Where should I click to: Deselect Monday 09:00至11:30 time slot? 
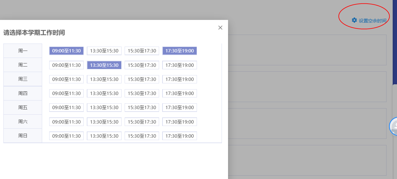tap(66, 51)
